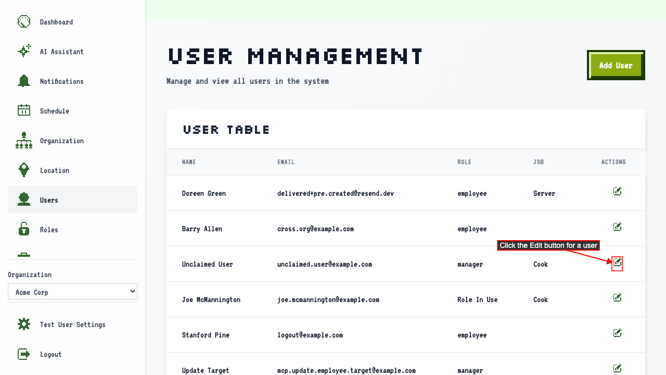666x375 pixels.
Task: Edit the Unclaimed User row
Action: [x=617, y=262]
